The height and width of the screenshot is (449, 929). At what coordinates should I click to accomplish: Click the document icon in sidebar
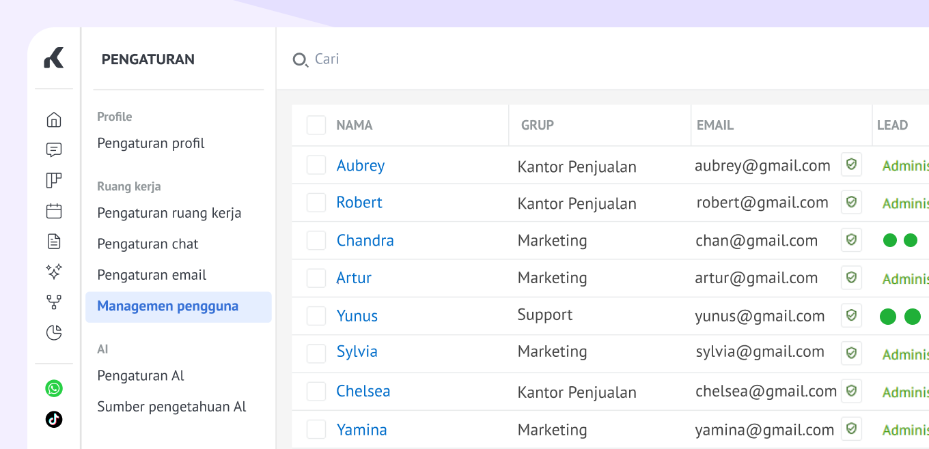(x=54, y=241)
